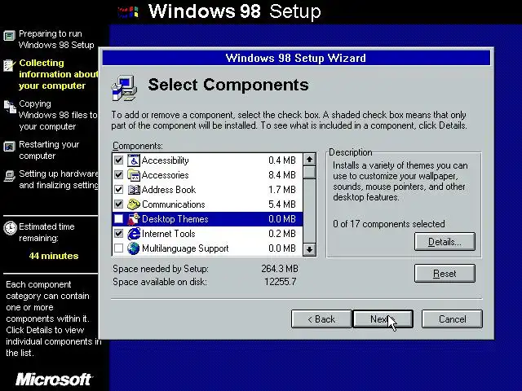Click the Estimated time clock icon
This screenshot has width=522, height=391.
(10, 228)
